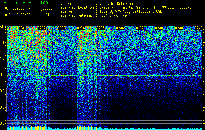Click the 'Ovserver' field label
The height and width of the screenshot is (130, 205).
[x=66, y=4]
